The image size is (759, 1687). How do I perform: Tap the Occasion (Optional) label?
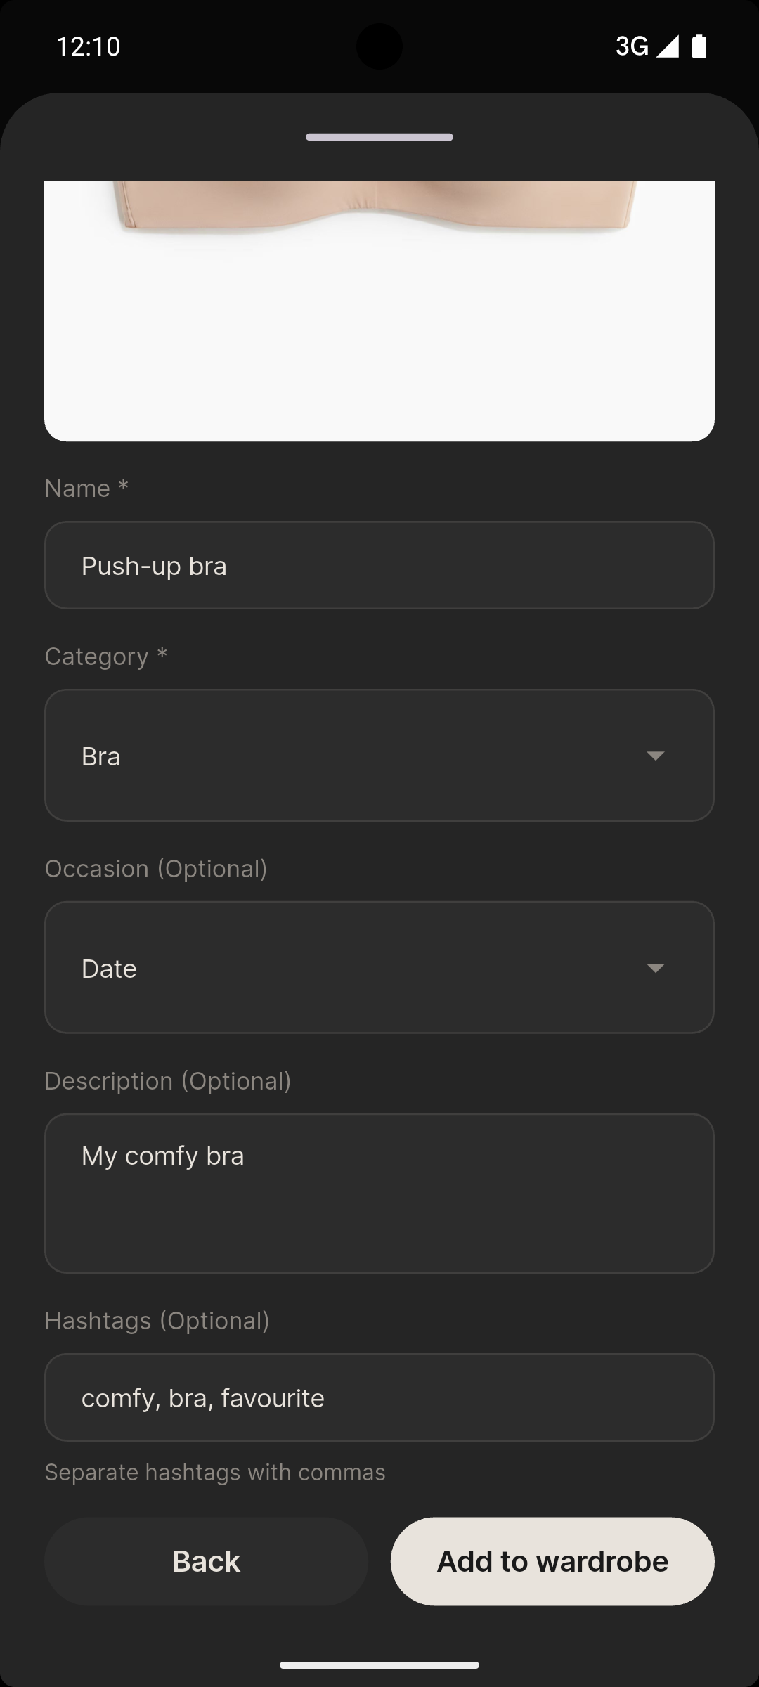tap(156, 868)
